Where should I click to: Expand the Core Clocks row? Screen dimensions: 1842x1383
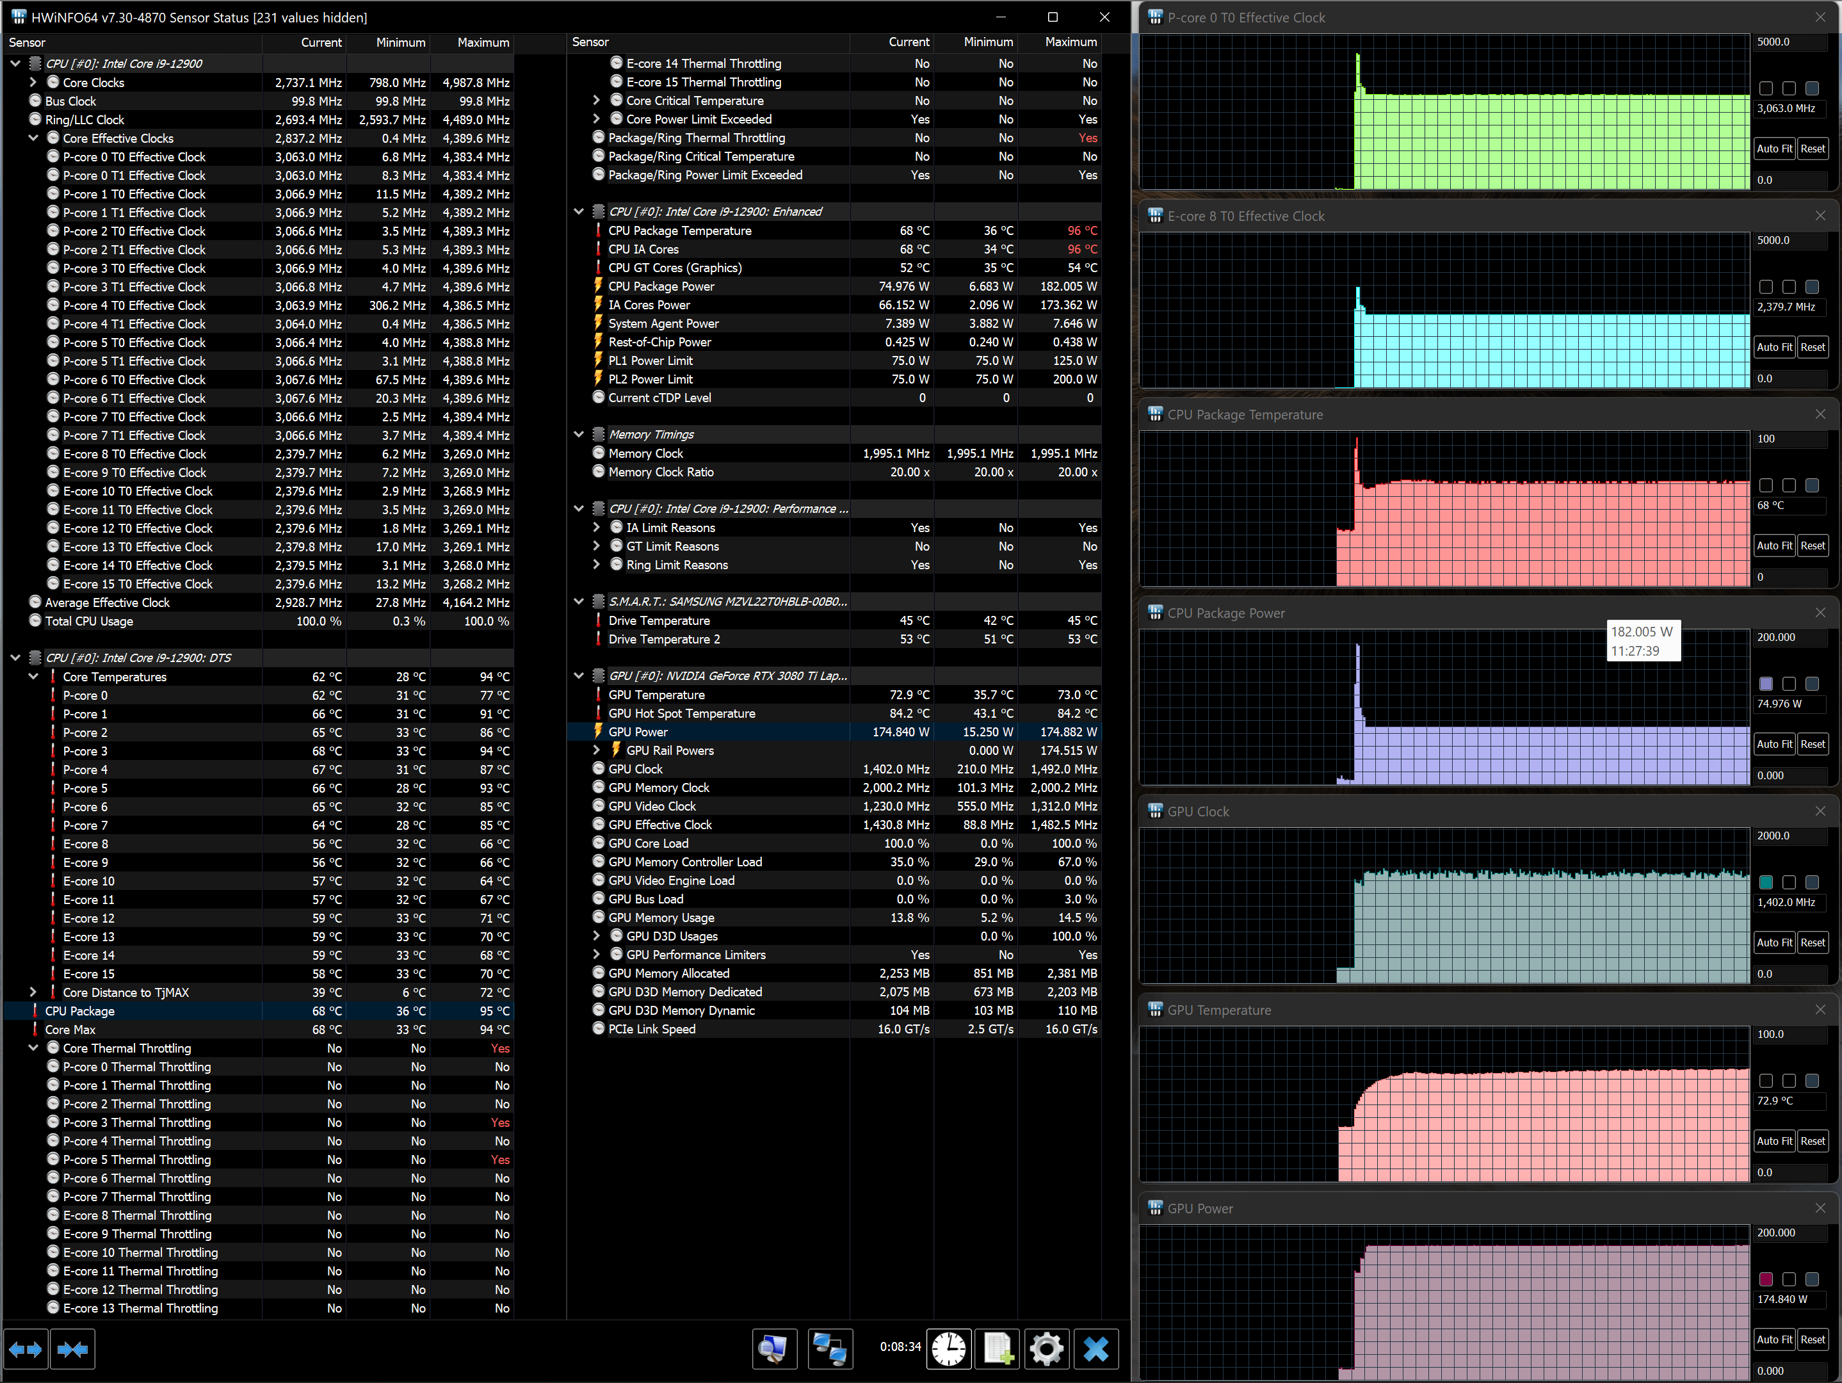[x=33, y=83]
